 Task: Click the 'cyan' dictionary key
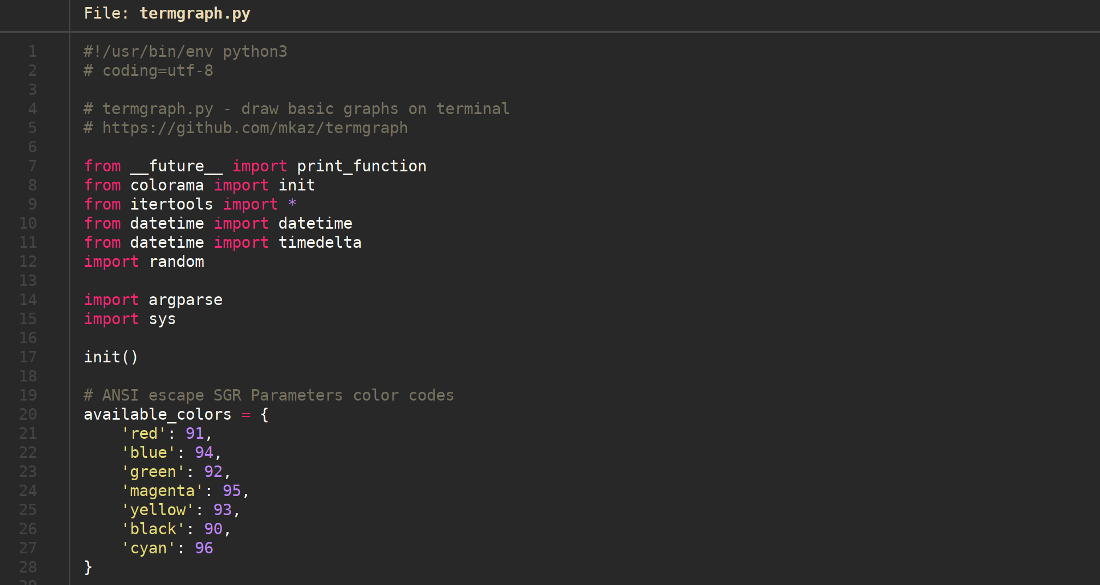148,548
